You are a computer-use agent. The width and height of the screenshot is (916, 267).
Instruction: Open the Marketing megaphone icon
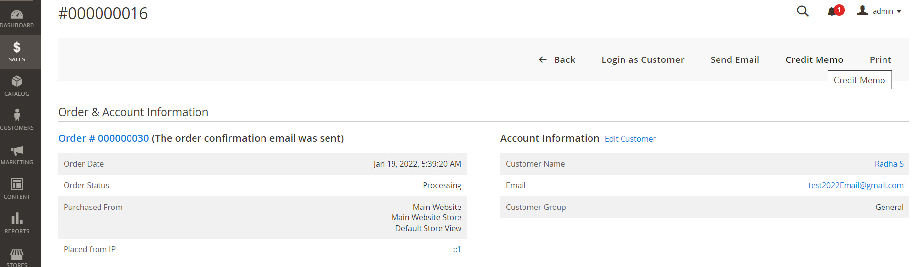(17, 150)
